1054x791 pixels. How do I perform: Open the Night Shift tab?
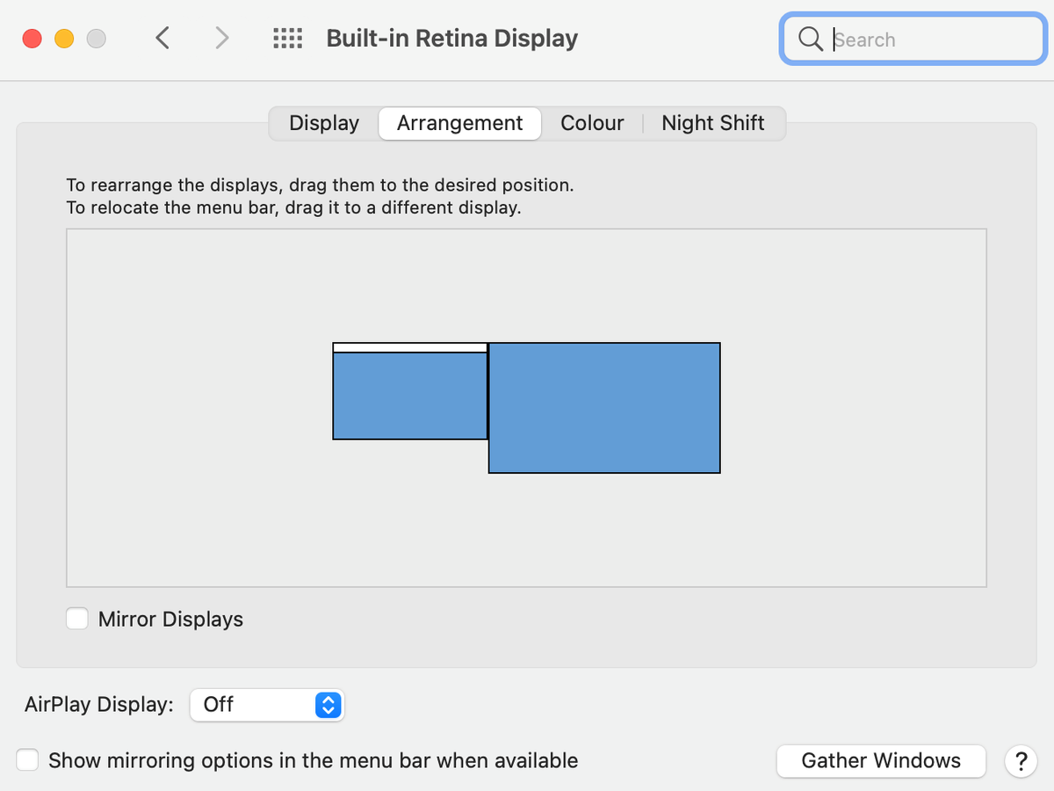[x=713, y=123]
